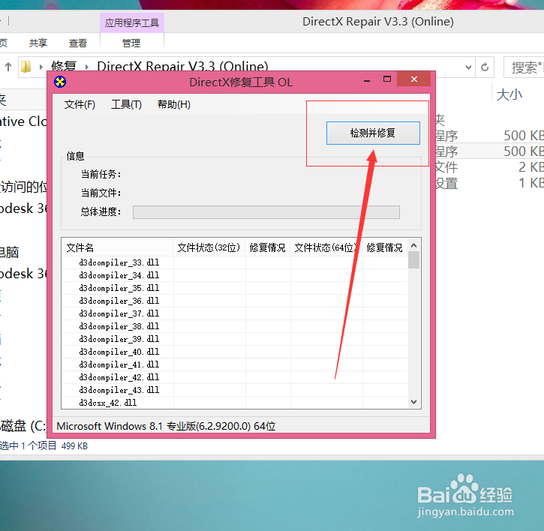Click the 文件名 column header
Image resolution: width=544 pixels, height=531 pixels.
point(117,247)
